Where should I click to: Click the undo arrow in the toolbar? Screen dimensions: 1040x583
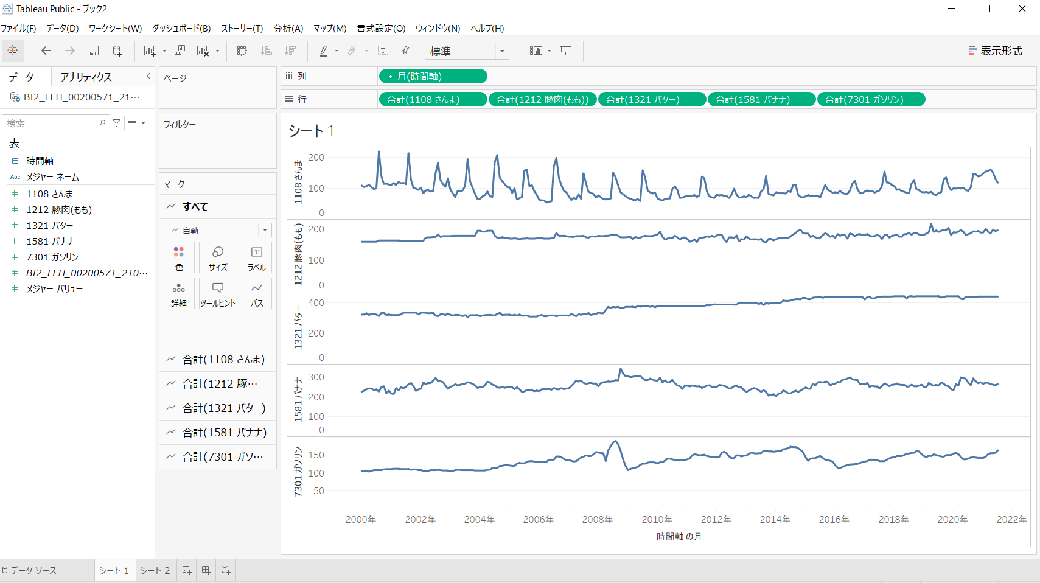(46, 51)
